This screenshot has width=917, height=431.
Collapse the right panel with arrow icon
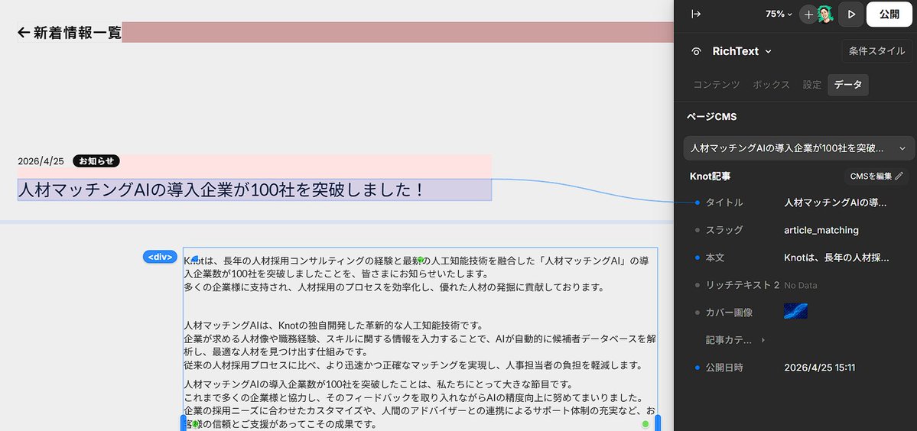tap(695, 14)
